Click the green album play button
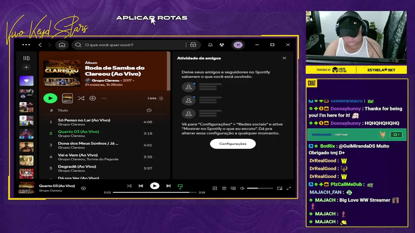 click(x=50, y=98)
